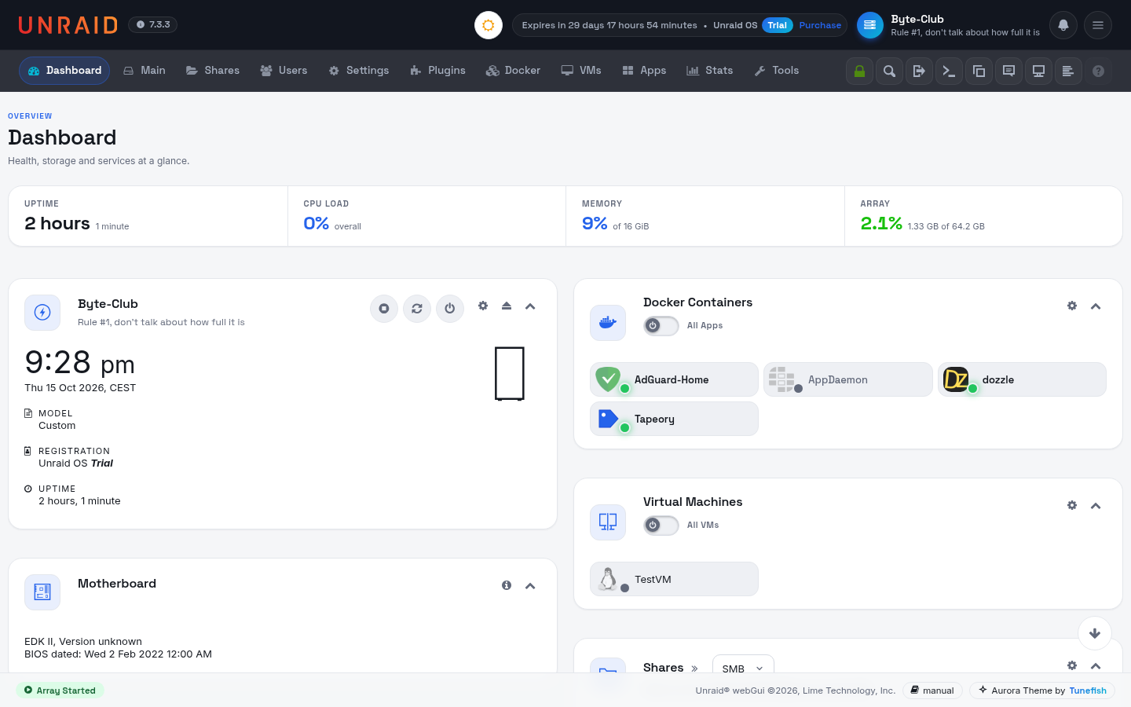Show Motherboard info icon
This screenshot has height=707, width=1131.
point(507,585)
